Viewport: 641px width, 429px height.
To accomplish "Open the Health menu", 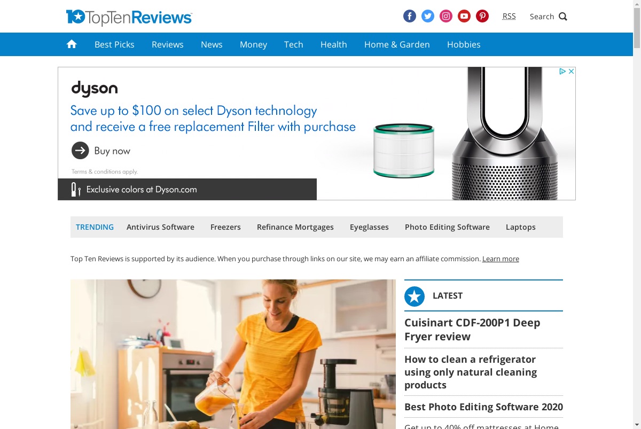I will click(x=334, y=44).
